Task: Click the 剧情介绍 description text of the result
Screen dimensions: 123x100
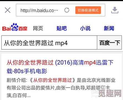Action: click(x=61, y=88)
